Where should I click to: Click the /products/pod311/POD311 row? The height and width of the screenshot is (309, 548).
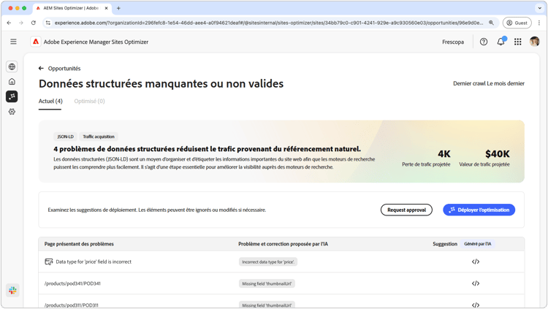tap(281, 302)
